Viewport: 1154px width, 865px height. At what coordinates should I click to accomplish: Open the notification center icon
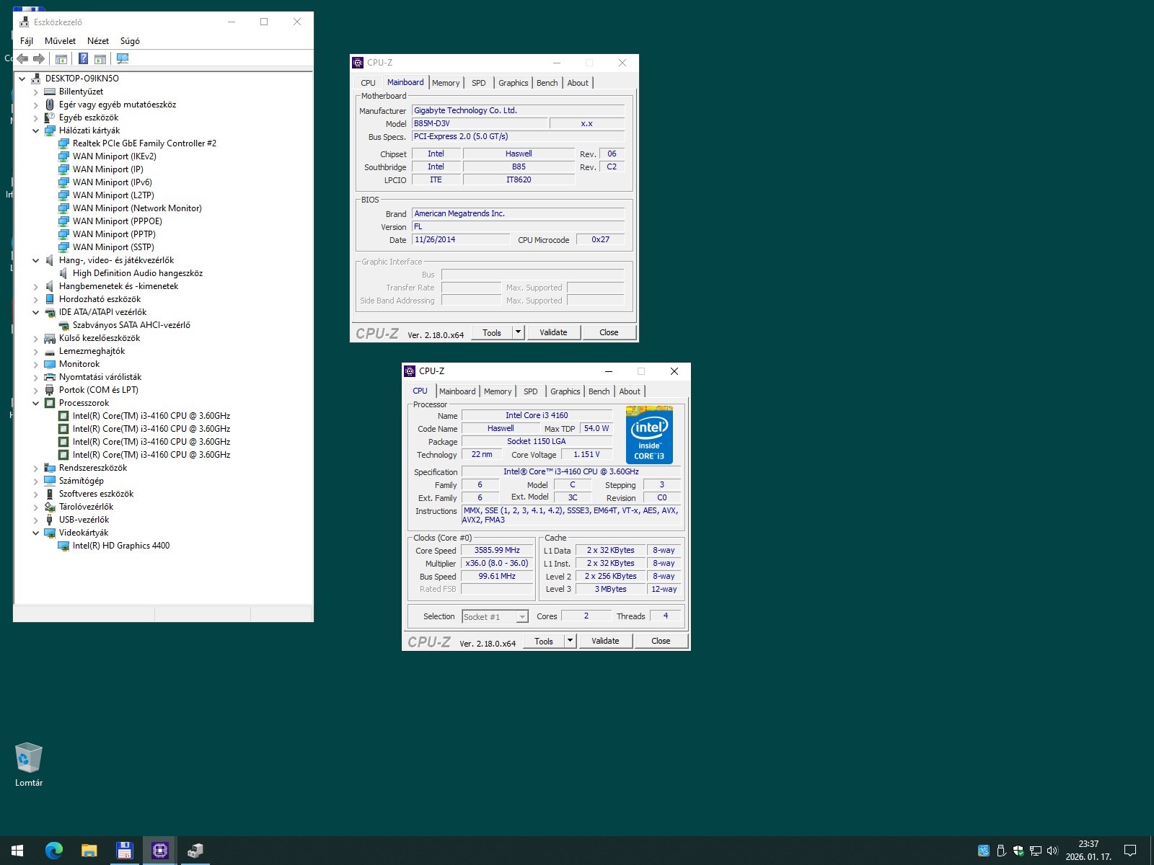point(1130,851)
